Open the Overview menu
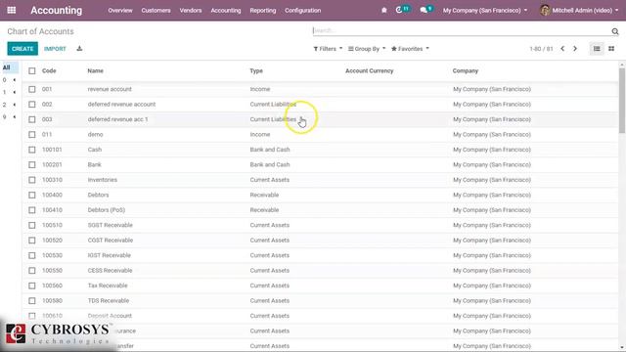The height and width of the screenshot is (352, 626). (119, 11)
